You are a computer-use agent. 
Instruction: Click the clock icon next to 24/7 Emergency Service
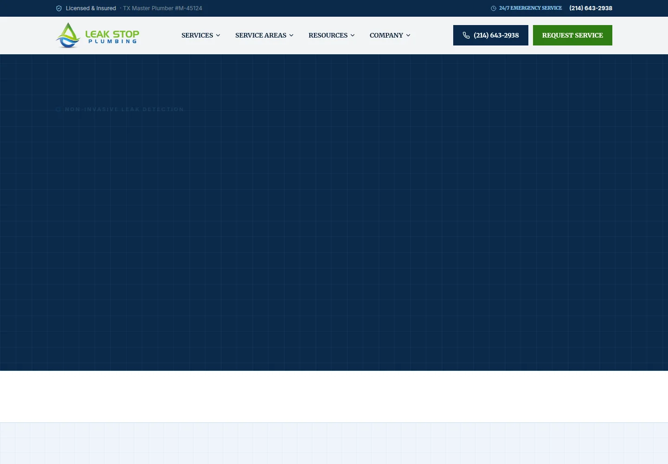pos(494,8)
